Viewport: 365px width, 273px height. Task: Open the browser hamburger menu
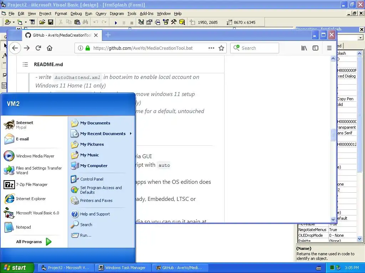(x=329, y=48)
